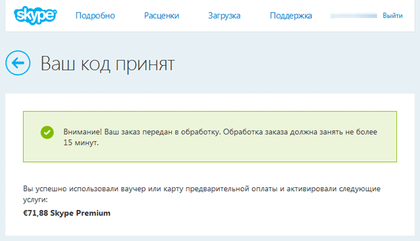Click the €71,88 Skype Premium line
This screenshot has height=241, width=420.
pyautogui.click(x=67, y=213)
